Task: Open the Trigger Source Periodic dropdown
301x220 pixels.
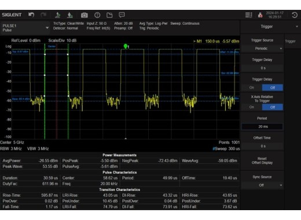Action: click(262, 49)
